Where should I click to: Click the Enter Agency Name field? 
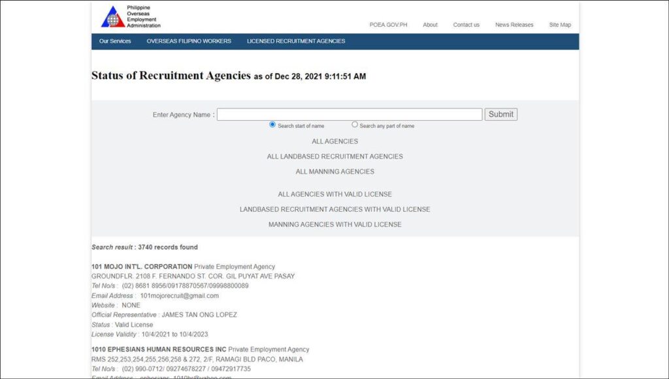click(x=350, y=114)
